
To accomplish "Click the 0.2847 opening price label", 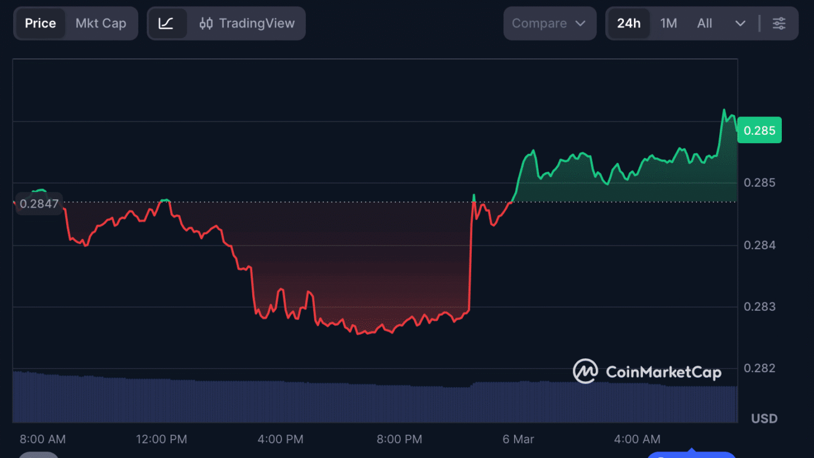I will [x=39, y=204].
